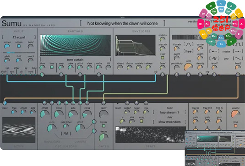This screenshot has width=245, height=166.
Task: Click the upper carrier jack beside lopass
Action: pyautogui.click(x=94, y=122)
